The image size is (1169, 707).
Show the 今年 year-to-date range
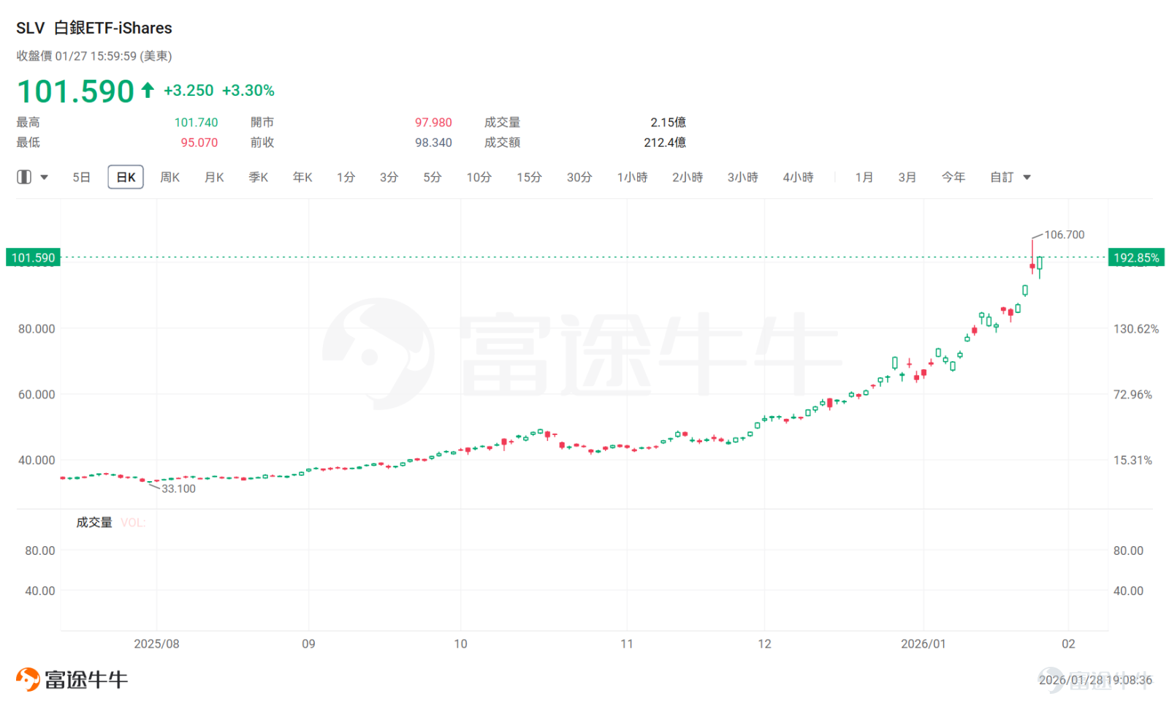point(953,177)
